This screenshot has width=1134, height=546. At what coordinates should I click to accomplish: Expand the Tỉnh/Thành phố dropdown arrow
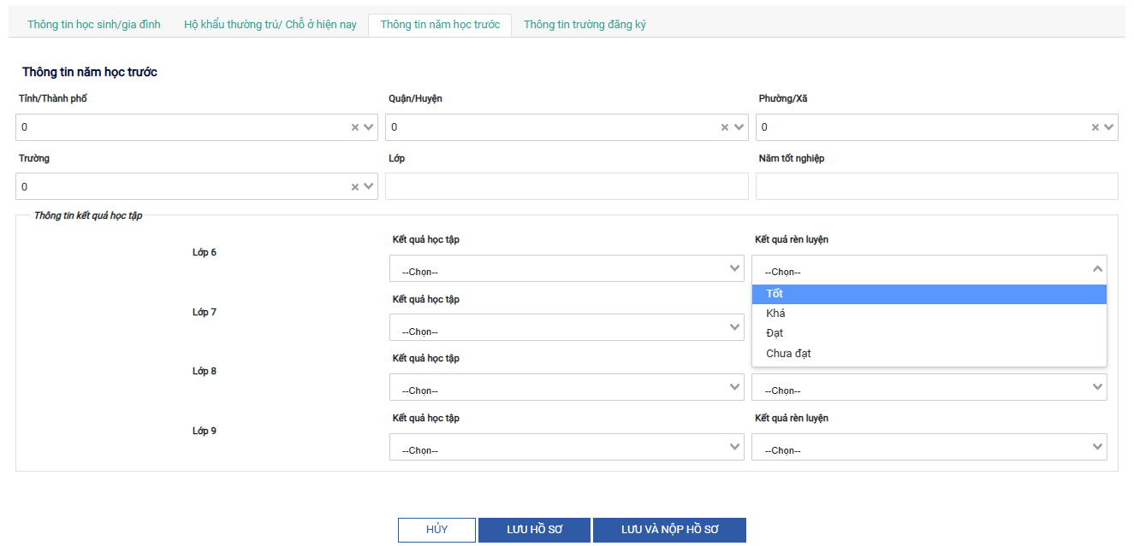[x=369, y=127]
